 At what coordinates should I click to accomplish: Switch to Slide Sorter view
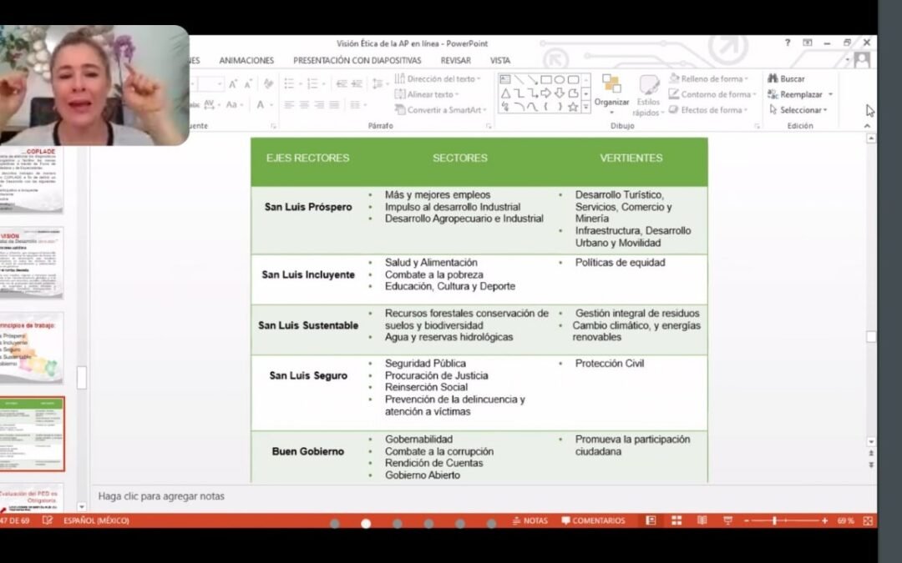point(676,520)
